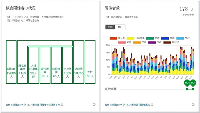Image resolution: width=200 pixels, height=113 pixels.
Task: Toggle the 40代 pink legend item
Action: point(125,42)
